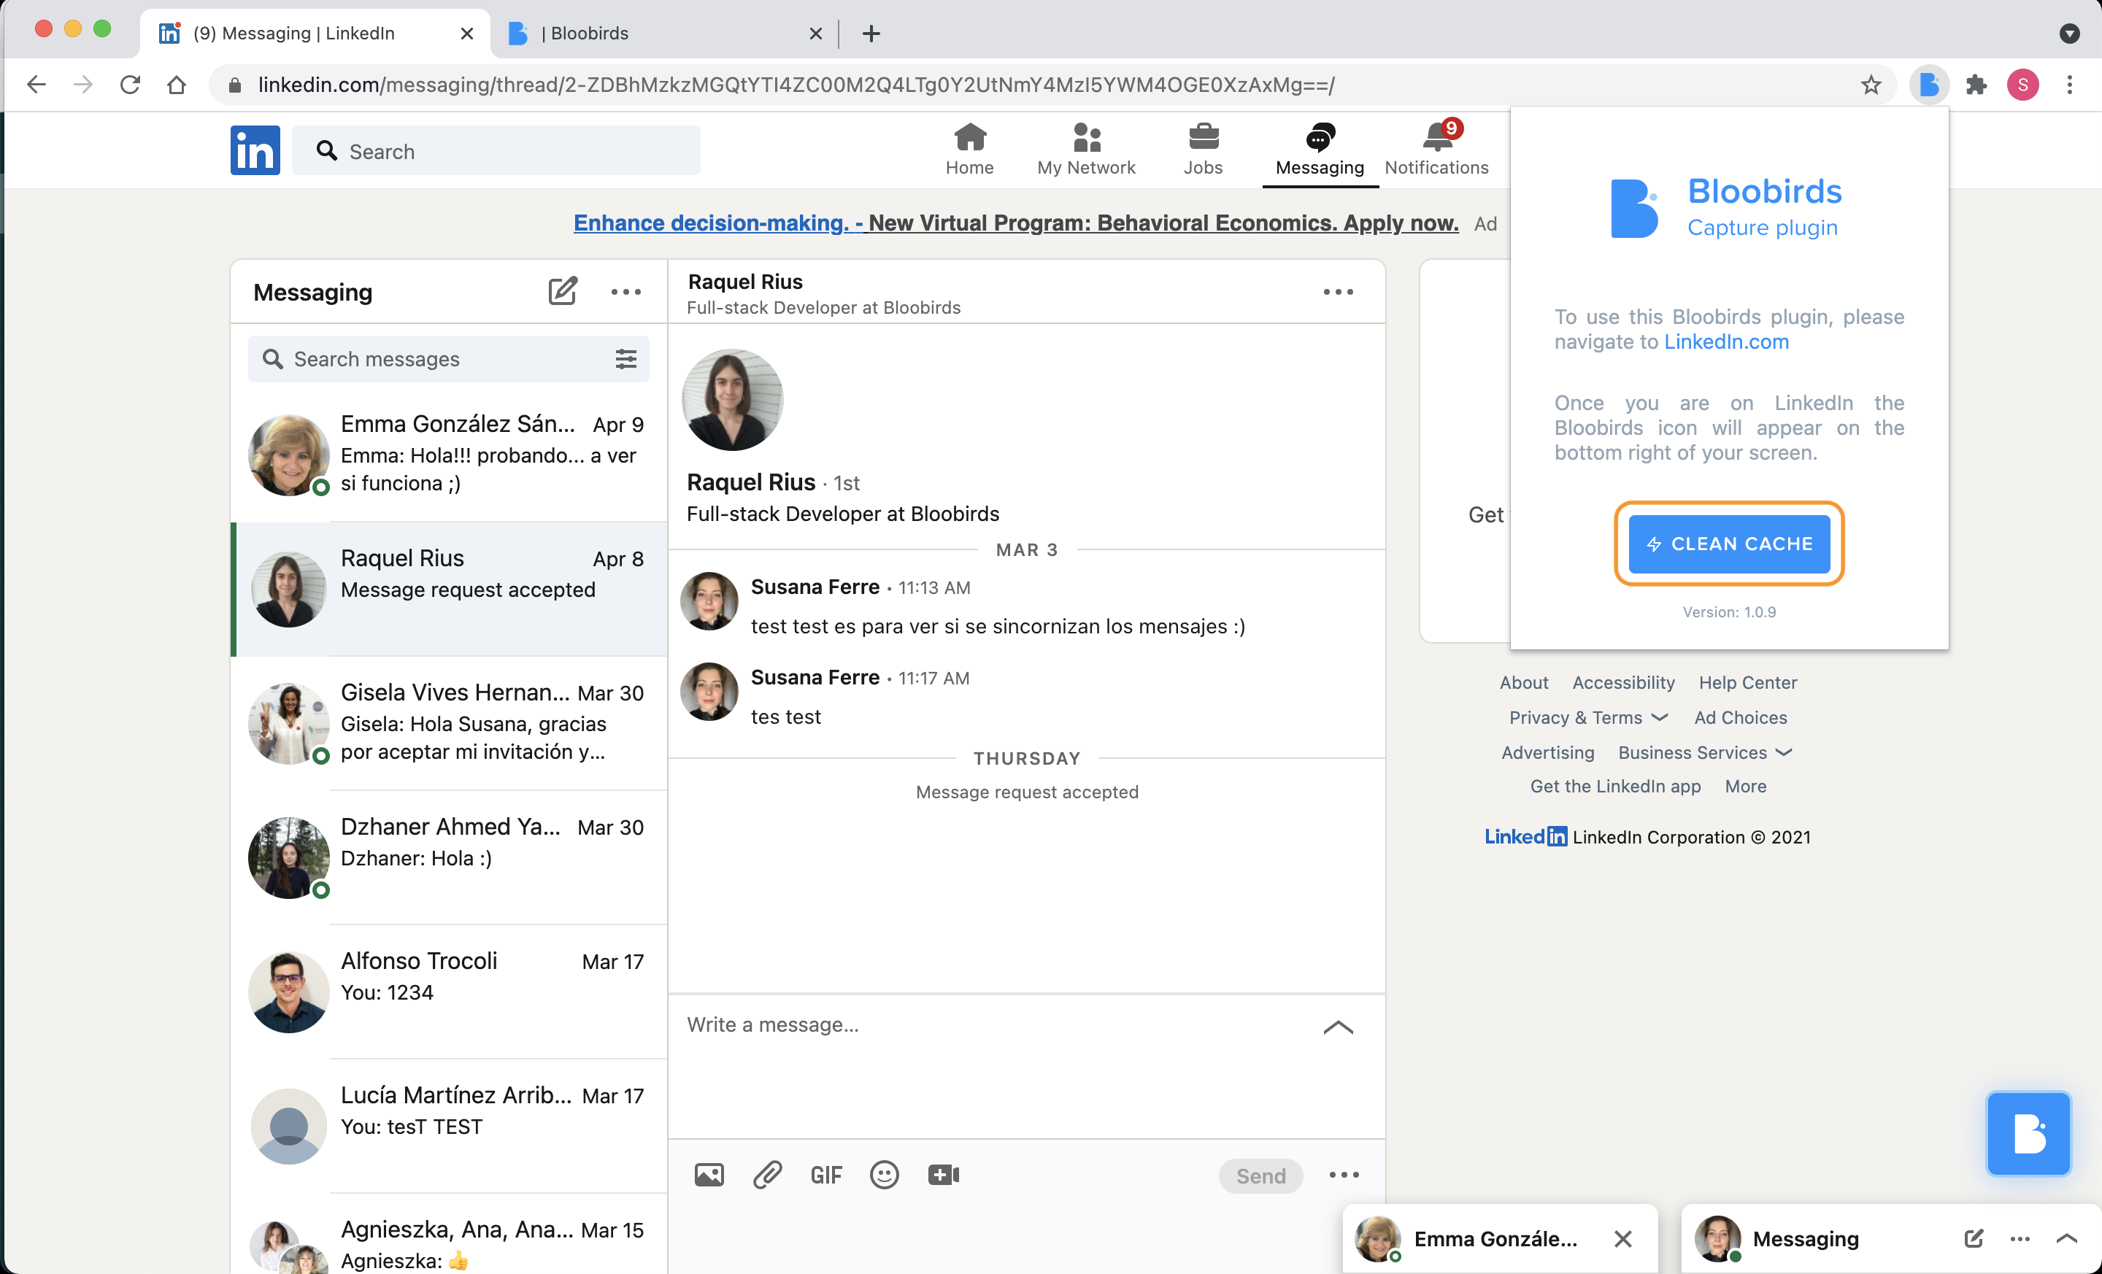Open Raquel Rius conversation options menu
2102x1274 pixels.
[1338, 292]
